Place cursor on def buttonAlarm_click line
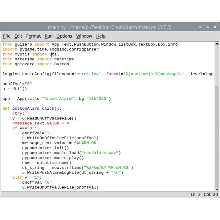This screenshot has height=220, width=220. (x=37, y=108)
